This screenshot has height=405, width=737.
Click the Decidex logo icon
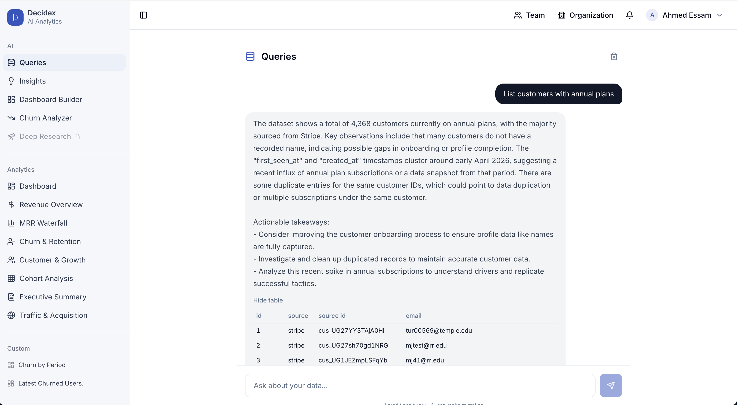point(15,17)
